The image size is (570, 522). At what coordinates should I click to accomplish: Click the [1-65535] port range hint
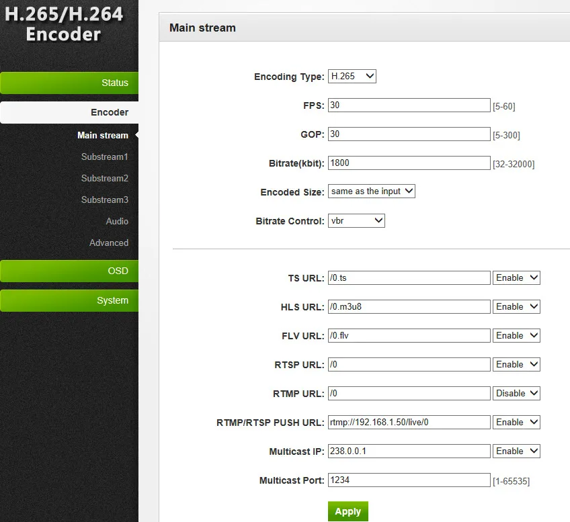coord(511,481)
